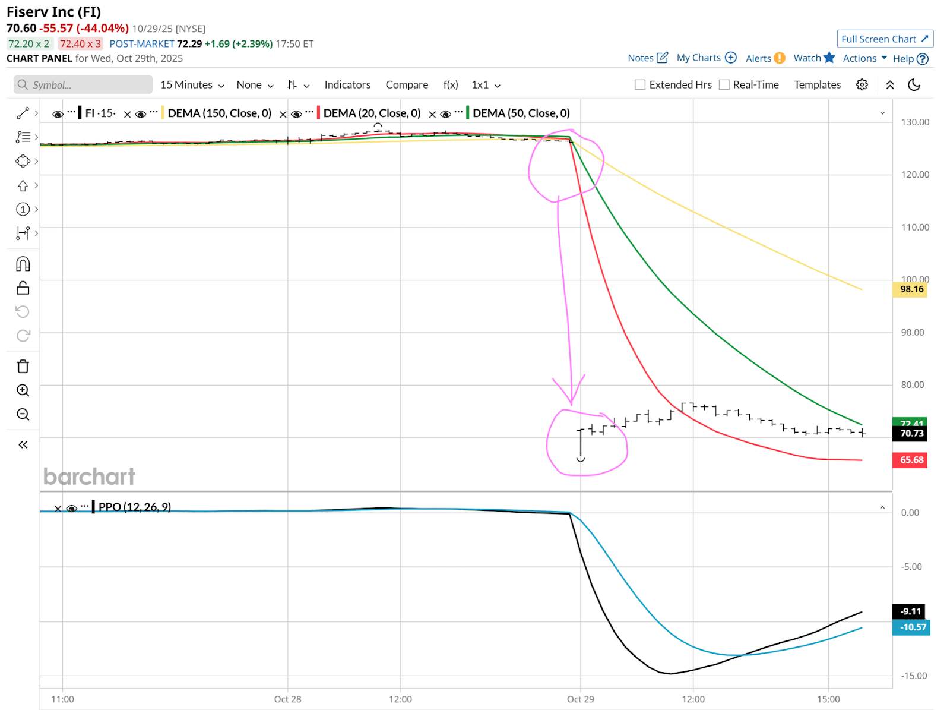Open the Notes link
The height and width of the screenshot is (710, 950).
(x=641, y=58)
